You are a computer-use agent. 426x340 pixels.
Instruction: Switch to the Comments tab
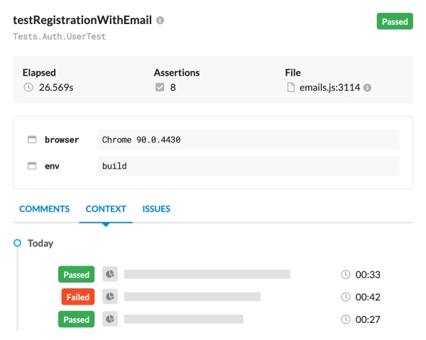(x=44, y=209)
